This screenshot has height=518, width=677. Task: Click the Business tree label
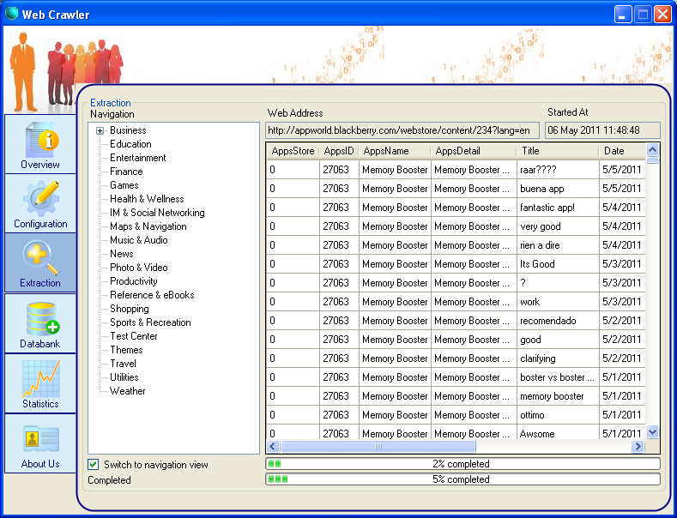point(128,130)
